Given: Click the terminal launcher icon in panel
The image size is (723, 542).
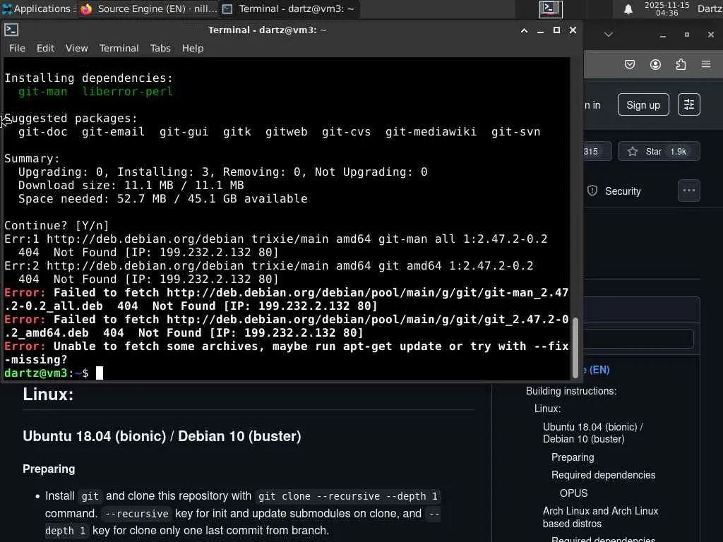Looking at the screenshot, I should tap(551, 8).
